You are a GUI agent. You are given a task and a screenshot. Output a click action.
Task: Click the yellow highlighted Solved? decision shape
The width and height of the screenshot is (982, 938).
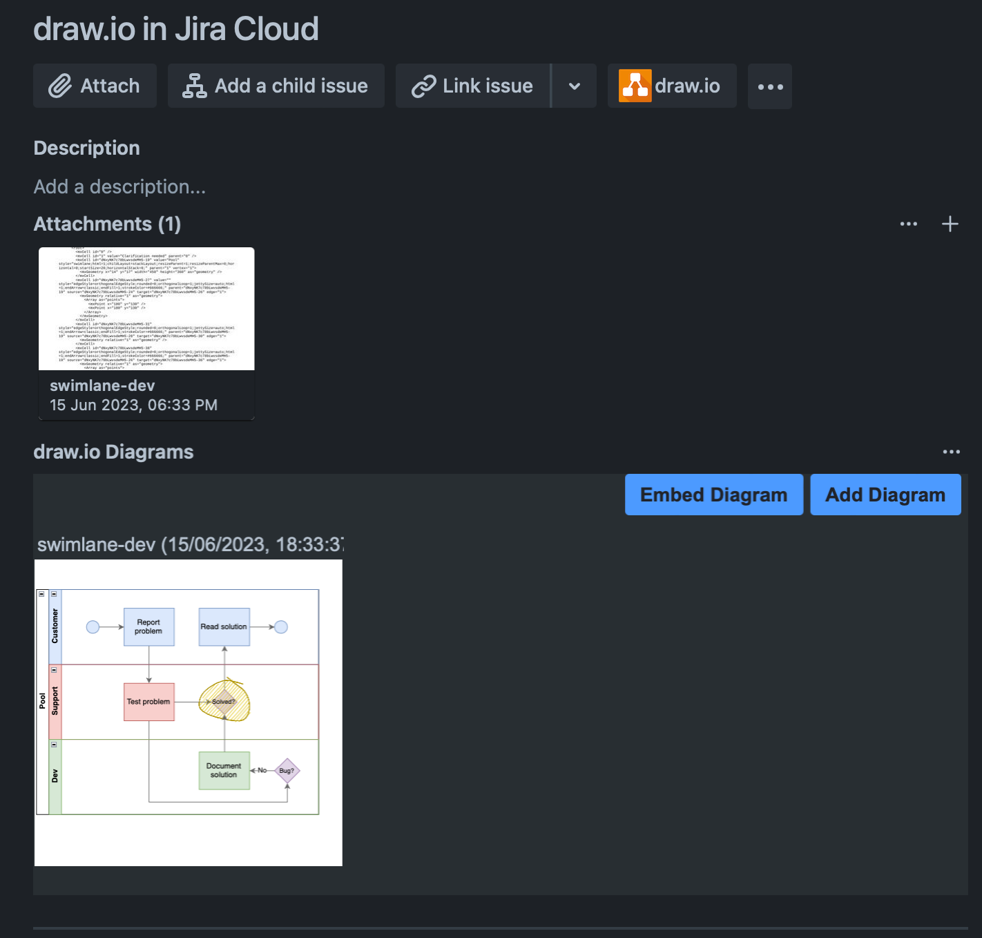[x=224, y=701]
